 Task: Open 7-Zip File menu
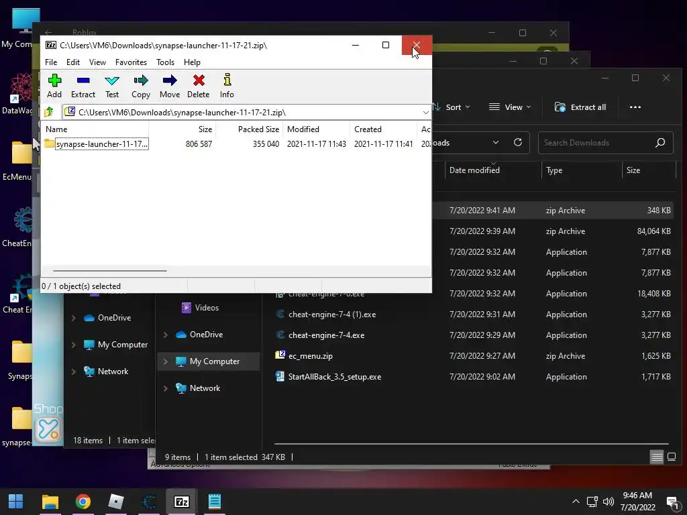coord(51,62)
